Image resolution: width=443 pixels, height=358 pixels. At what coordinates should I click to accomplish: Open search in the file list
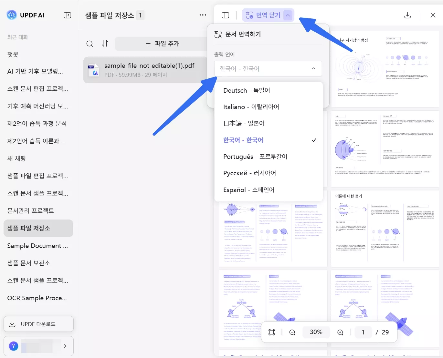coord(90,44)
